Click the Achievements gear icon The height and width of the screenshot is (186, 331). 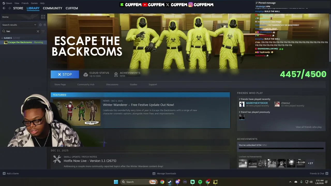116,74
